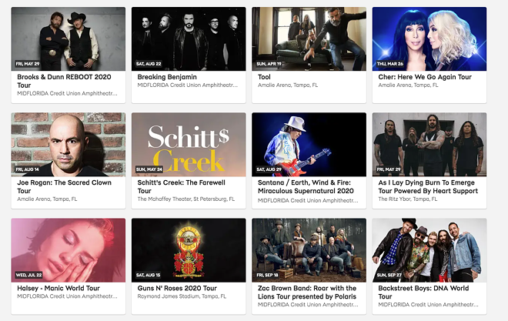
Task: Open the Brooks & Dunn REBOOT 2020 Tour photo
Action: [68, 38]
